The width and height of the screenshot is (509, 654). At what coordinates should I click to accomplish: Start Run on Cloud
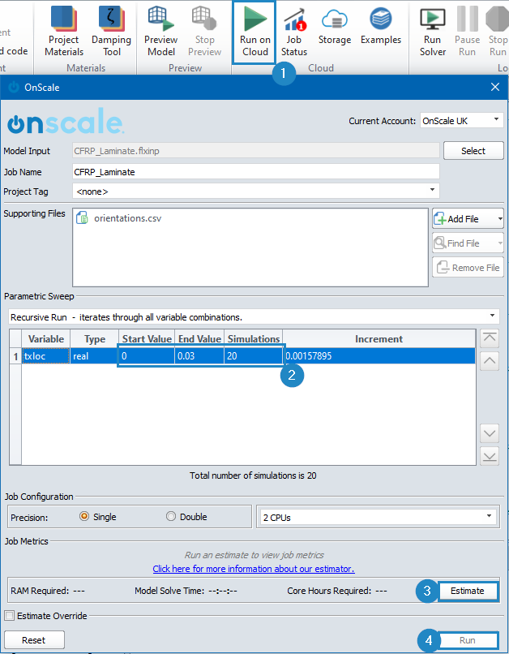point(254,32)
